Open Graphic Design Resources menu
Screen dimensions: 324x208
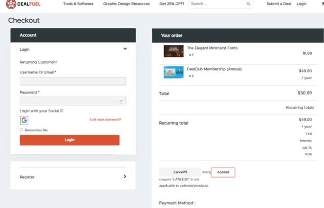[x=127, y=4]
